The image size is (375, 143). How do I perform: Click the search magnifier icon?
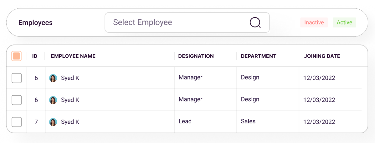coord(255,22)
